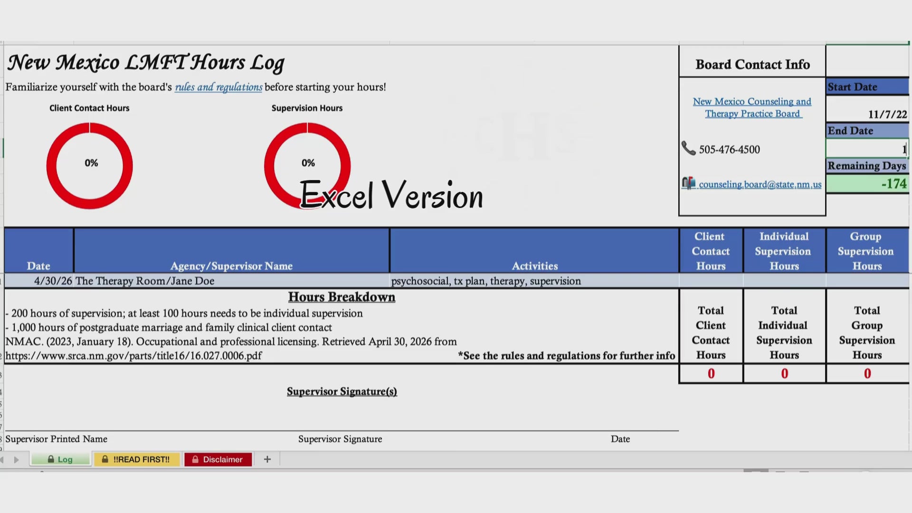912x513 pixels.
Task: Select the Individual Supervision Hours column header
Action: pos(784,251)
